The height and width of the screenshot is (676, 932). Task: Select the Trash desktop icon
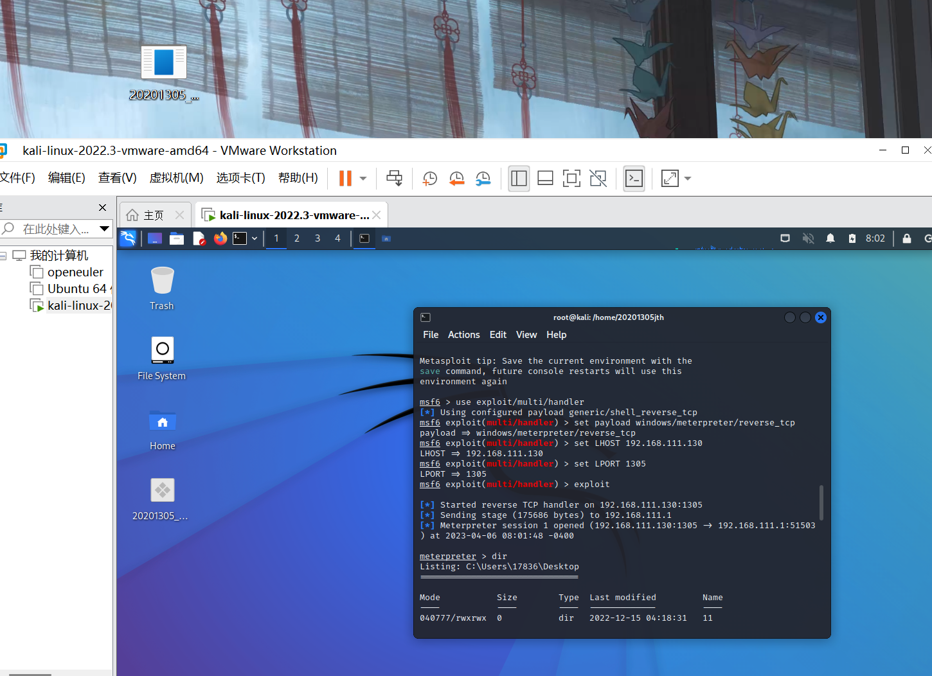click(162, 289)
